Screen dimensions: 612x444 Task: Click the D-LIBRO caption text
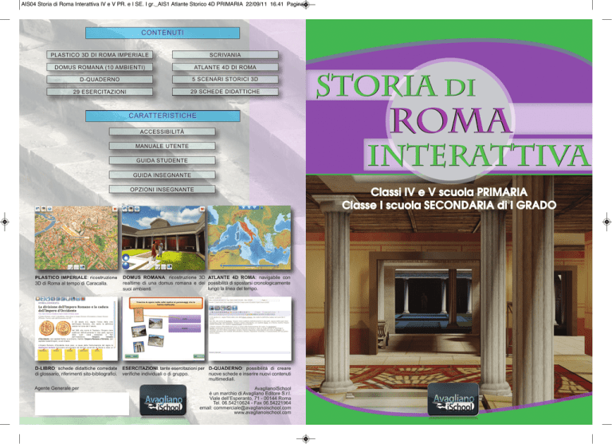[76, 371]
